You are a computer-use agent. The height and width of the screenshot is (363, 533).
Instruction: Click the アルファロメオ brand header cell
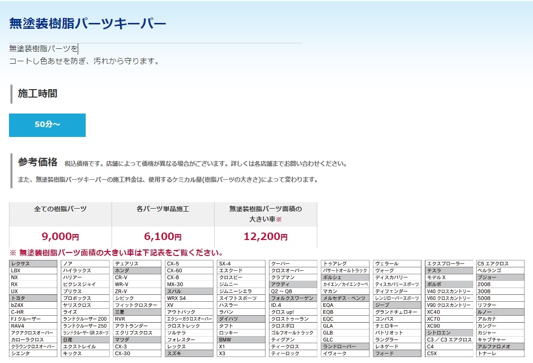500,347
